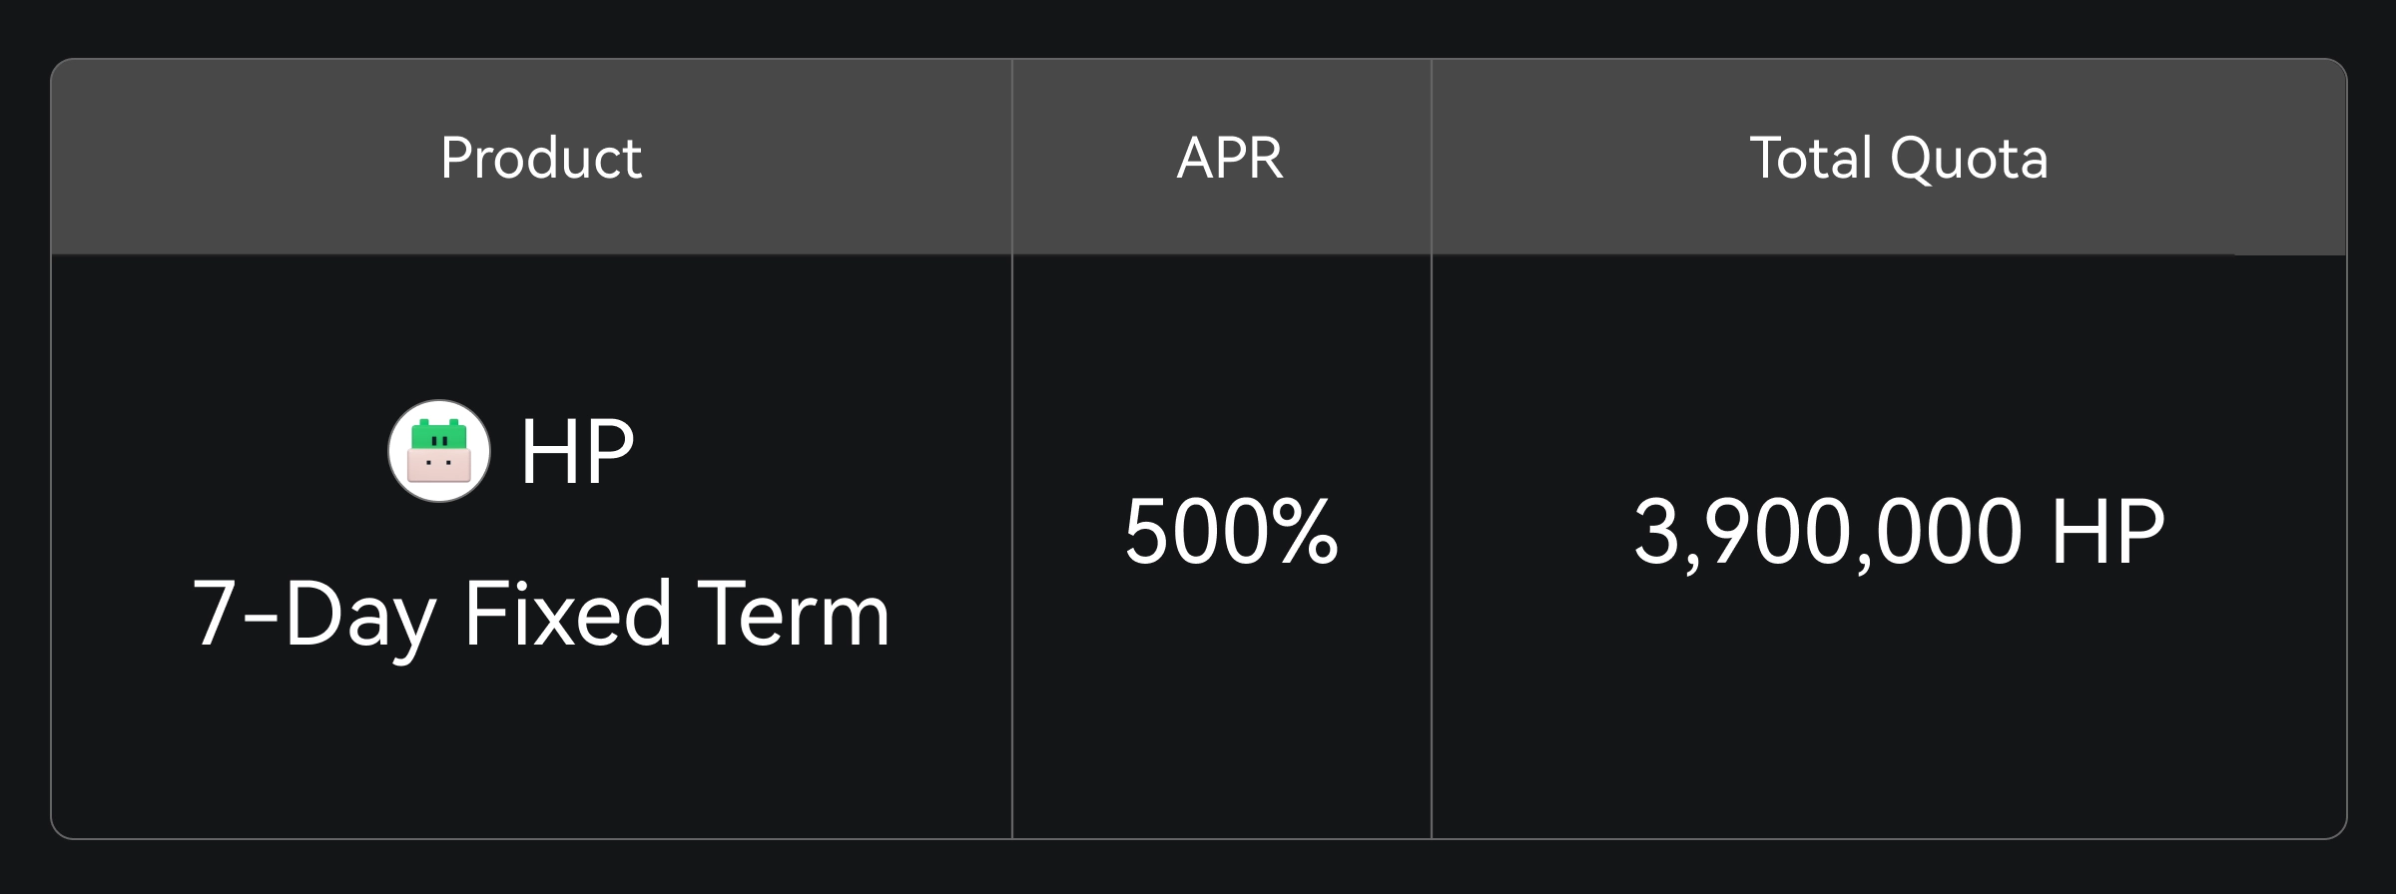
Task: Click the 3,900,000 quota number
Action: pyautogui.click(x=1827, y=533)
